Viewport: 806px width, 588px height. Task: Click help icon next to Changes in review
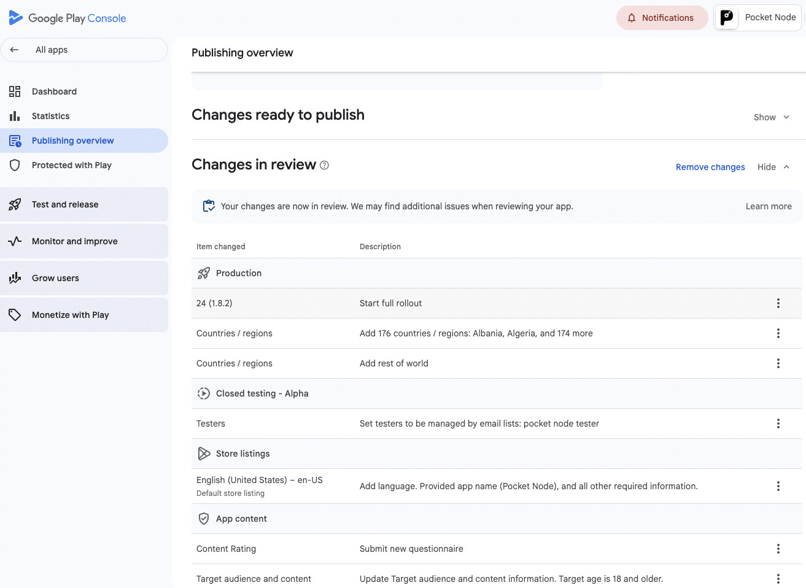coord(325,165)
